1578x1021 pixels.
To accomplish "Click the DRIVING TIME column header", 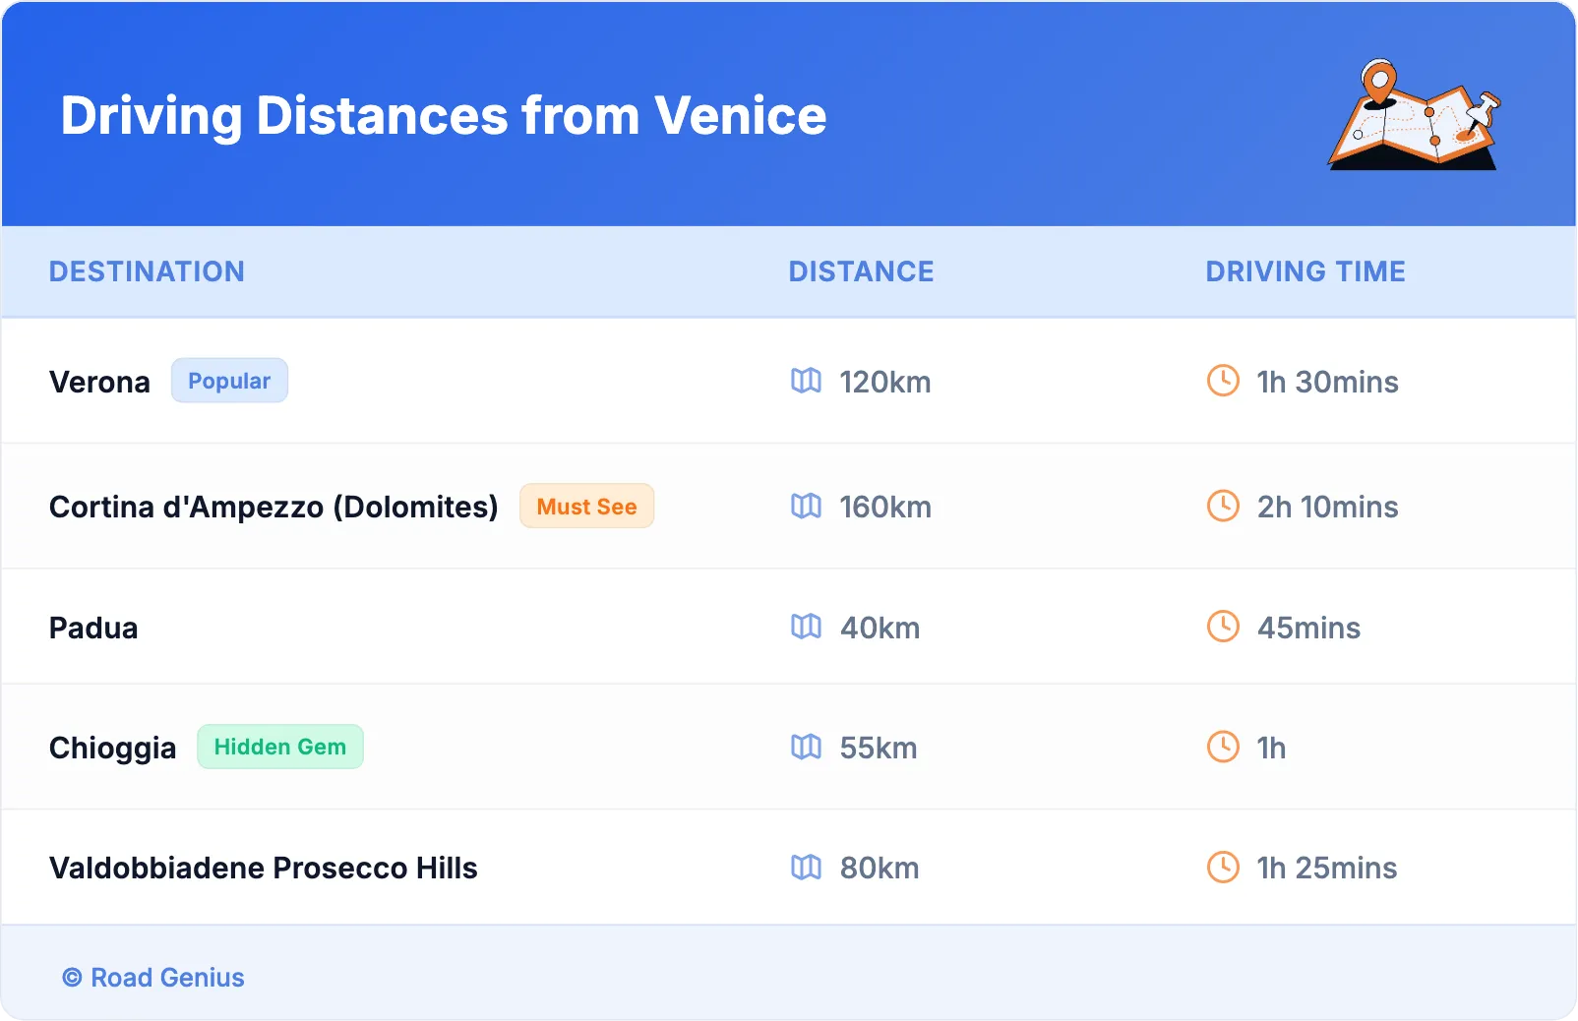I will [1305, 271].
